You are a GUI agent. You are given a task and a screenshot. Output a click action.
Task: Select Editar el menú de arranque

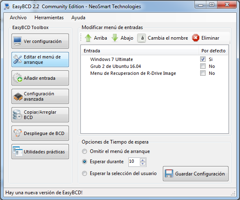tap(40, 59)
